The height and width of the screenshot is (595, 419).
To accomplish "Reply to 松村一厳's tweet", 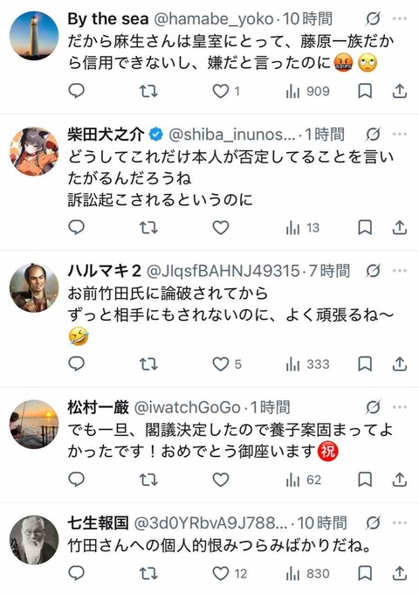I will click(x=76, y=480).
